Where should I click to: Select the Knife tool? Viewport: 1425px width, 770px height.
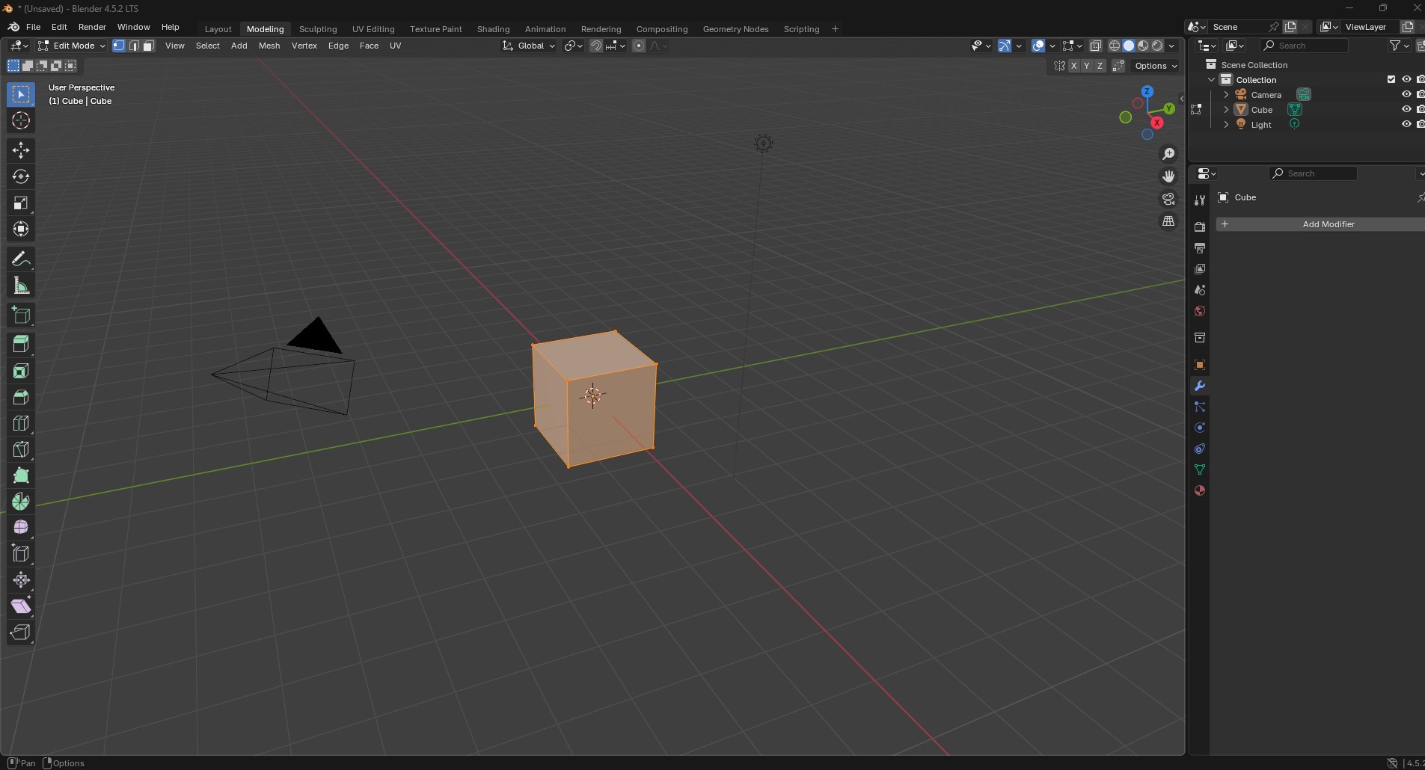click(x=21, y=449)
